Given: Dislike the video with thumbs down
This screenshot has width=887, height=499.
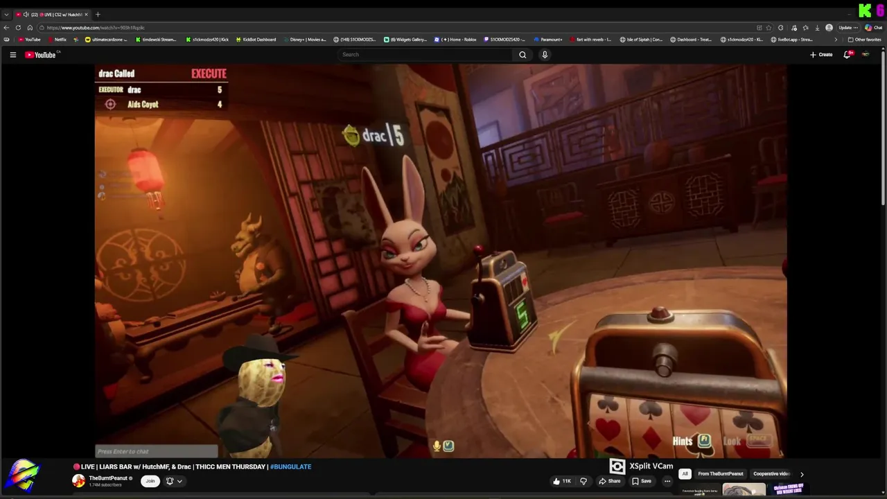Looking at the screenshot, I should coord(583,481).
